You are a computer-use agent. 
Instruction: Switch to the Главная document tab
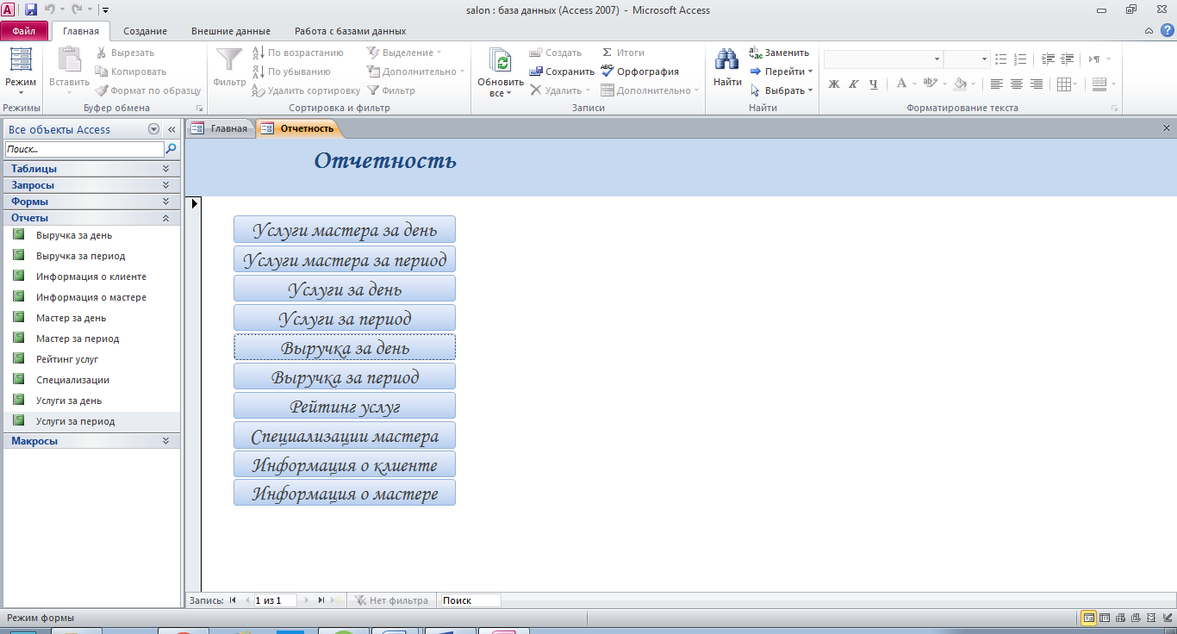[221, 128]
